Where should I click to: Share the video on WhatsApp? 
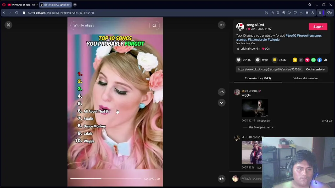(x=313, y=60)
